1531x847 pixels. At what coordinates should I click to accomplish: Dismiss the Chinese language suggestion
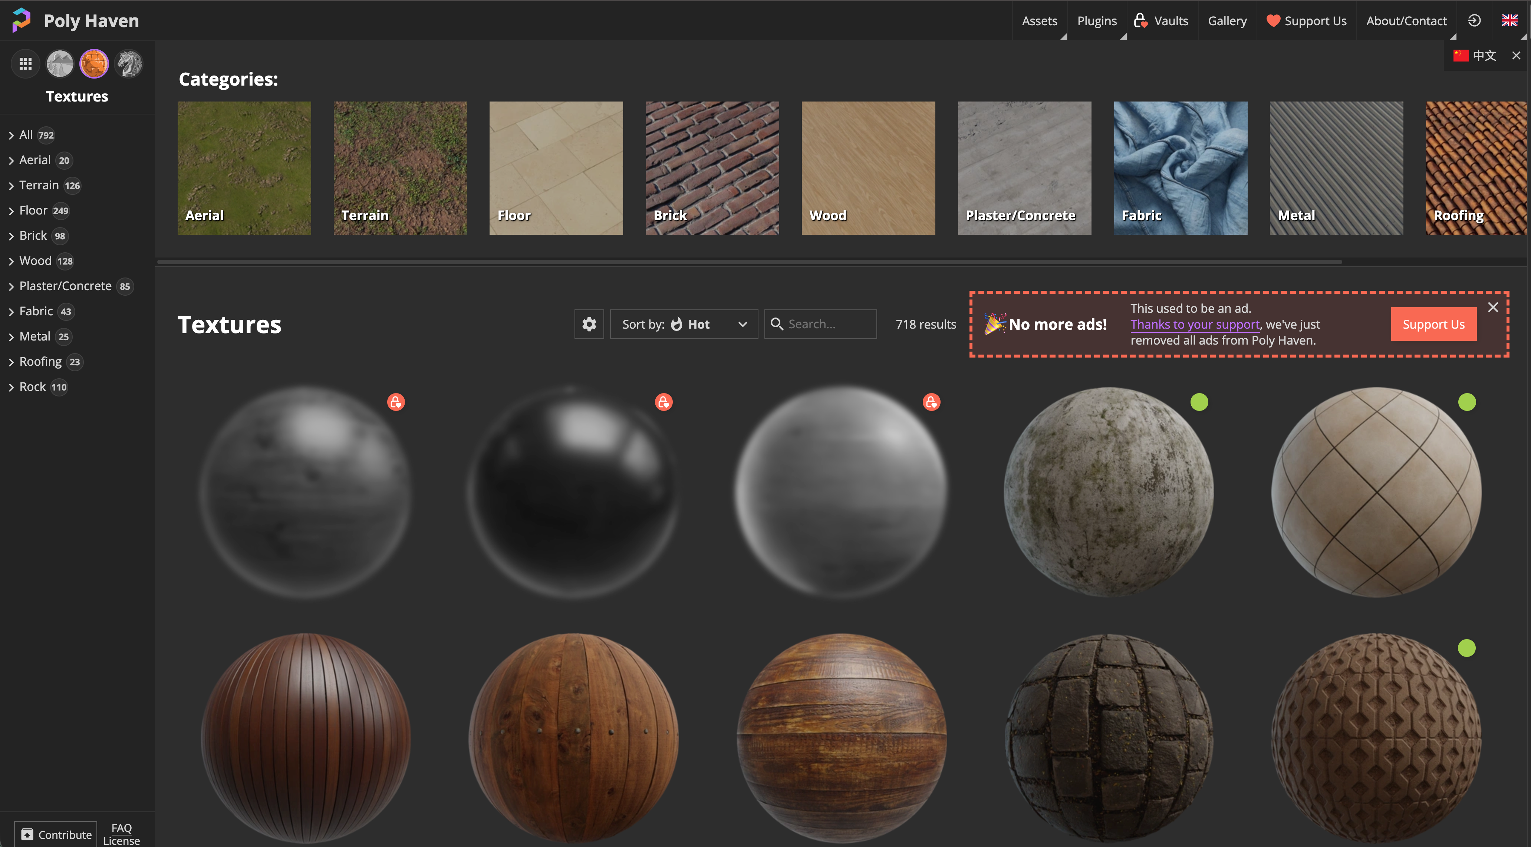click(1516, 55)
